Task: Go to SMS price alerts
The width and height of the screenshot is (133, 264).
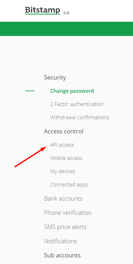Action: [x=65, y=227]
